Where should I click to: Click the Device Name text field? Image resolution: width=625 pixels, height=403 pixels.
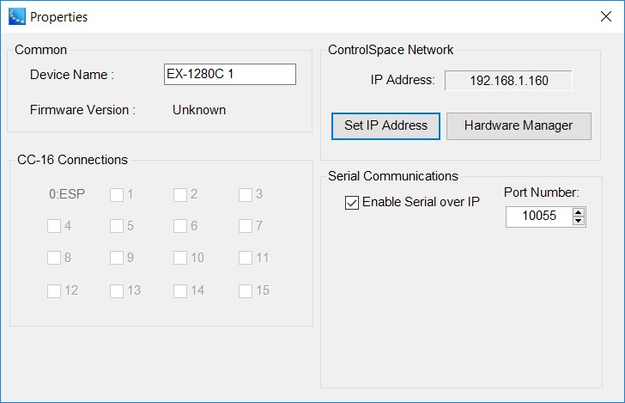click(x=230, y=74)
